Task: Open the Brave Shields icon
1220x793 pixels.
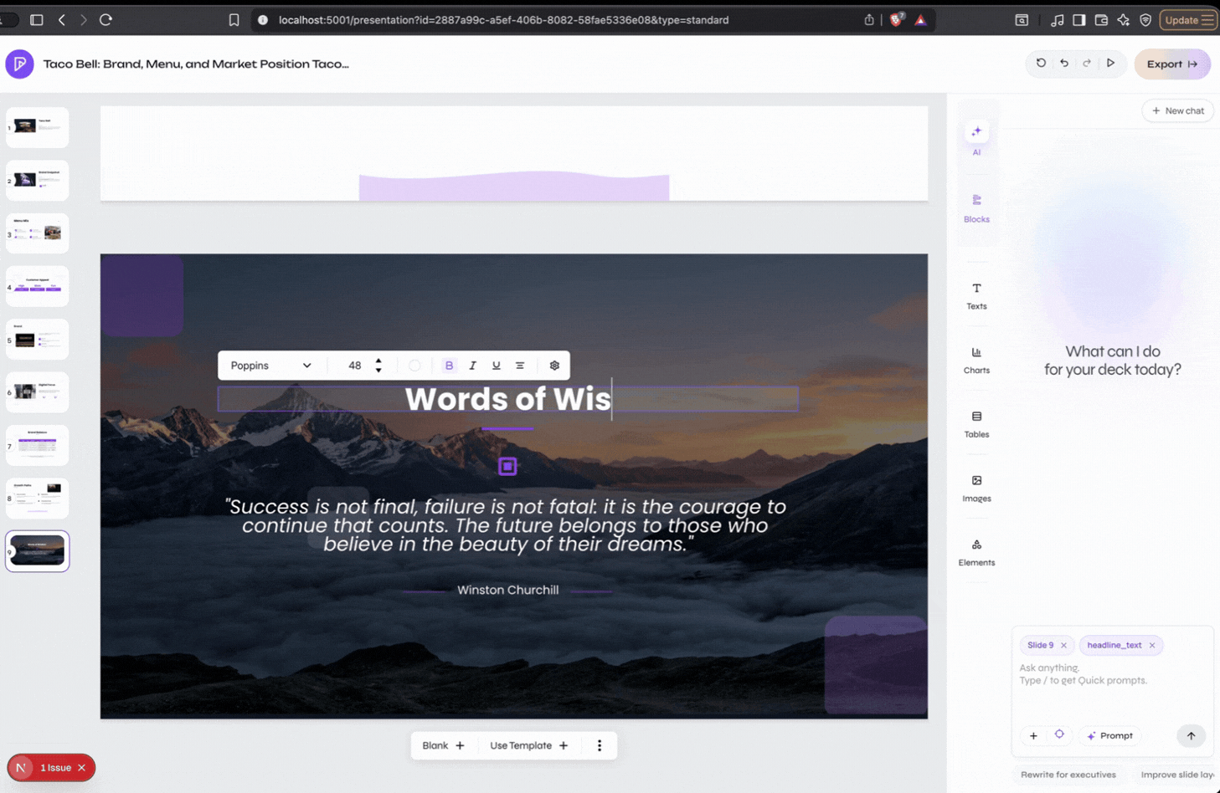Action: (x=897, y=20)
